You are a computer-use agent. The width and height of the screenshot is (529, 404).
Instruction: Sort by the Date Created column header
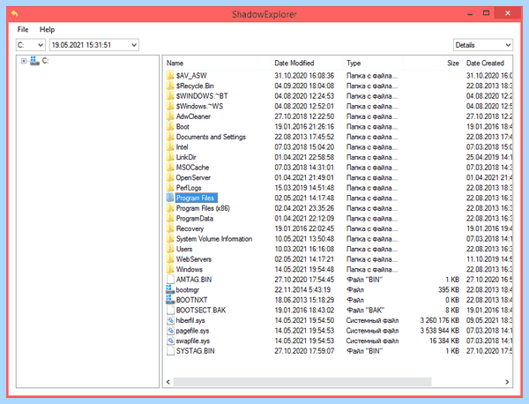tap(488, 64)
